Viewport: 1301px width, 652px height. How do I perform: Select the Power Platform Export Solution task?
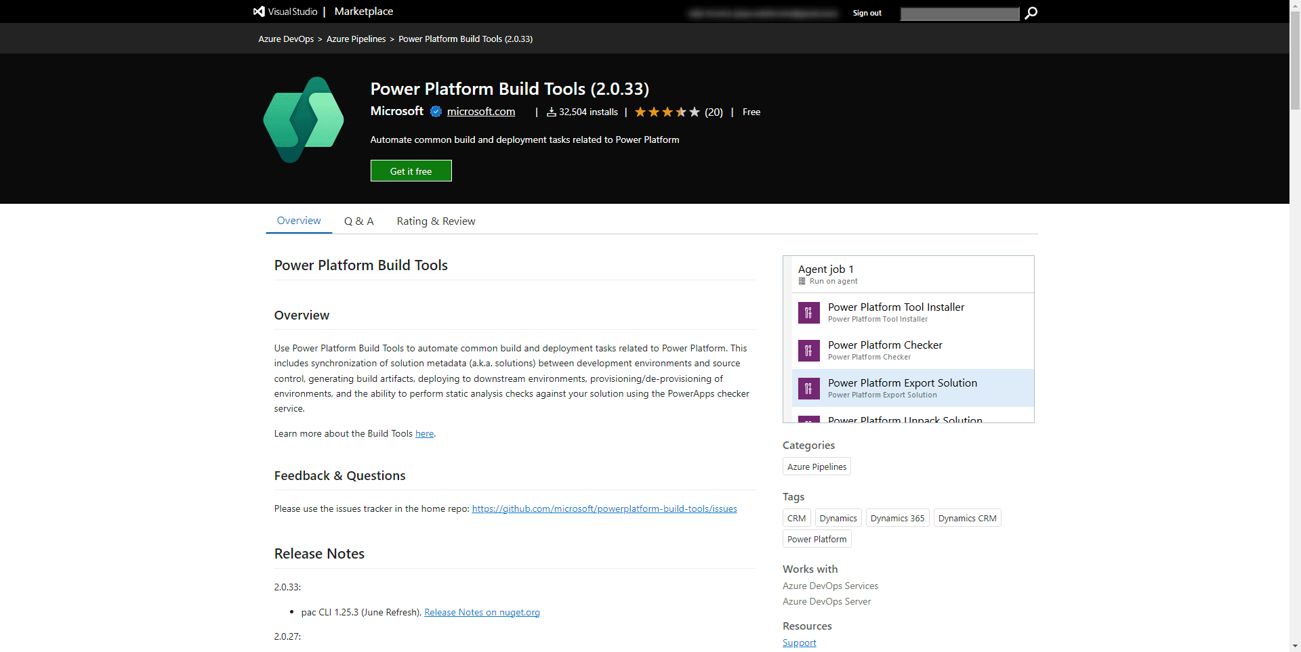pos(913,388)
